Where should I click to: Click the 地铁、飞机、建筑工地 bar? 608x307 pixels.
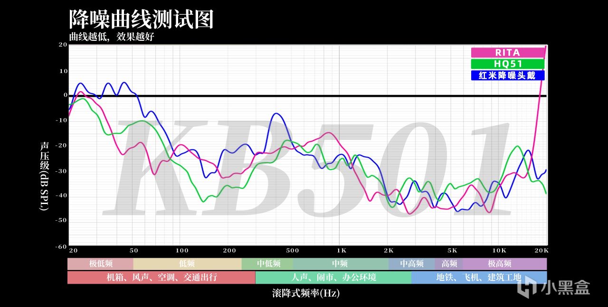point(479,278)
